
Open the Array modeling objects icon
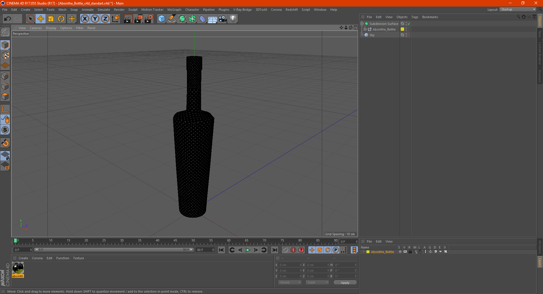(x=192, y=19)
